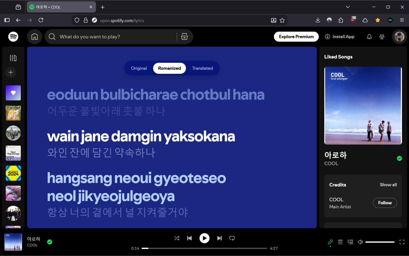Jump to lyric 'eoduun bulbicharae chotbul hana'
The width and height of the screenshot is (409, 256).
pos(156,95)
